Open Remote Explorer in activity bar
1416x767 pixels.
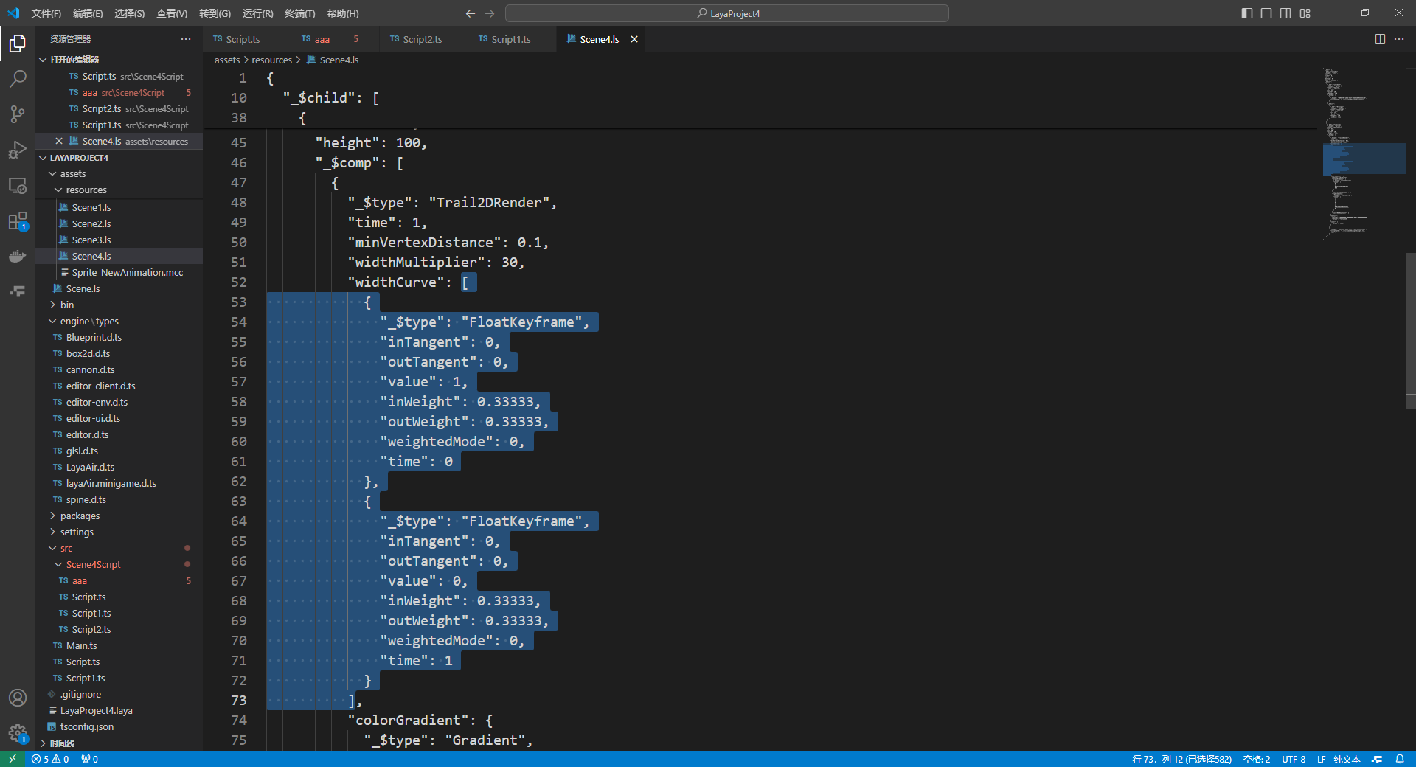[x=18, y=185]
